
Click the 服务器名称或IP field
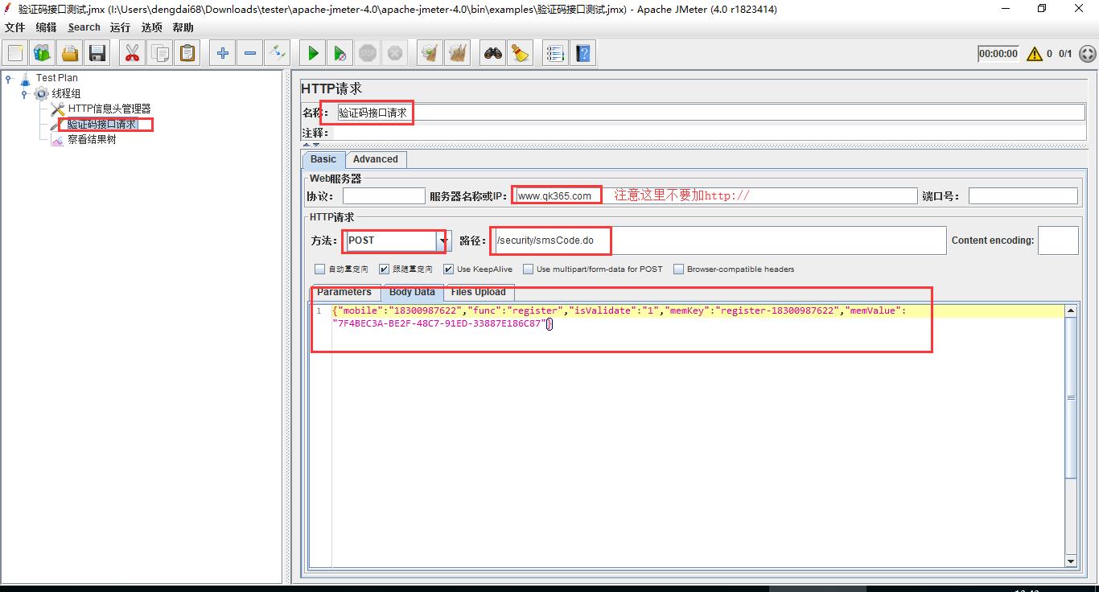(x=715, y=196)
